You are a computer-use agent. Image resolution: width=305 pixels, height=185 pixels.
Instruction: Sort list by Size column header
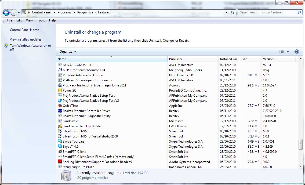(x=250, y=59)
